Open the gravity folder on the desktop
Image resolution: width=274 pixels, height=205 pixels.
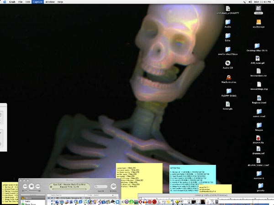[x=260, y=186]
